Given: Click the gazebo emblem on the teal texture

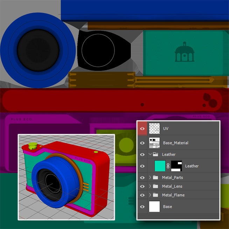Looking at the screenshot, I should pos(185,51).
